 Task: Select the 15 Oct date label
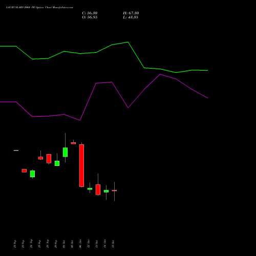pos(113,244)
